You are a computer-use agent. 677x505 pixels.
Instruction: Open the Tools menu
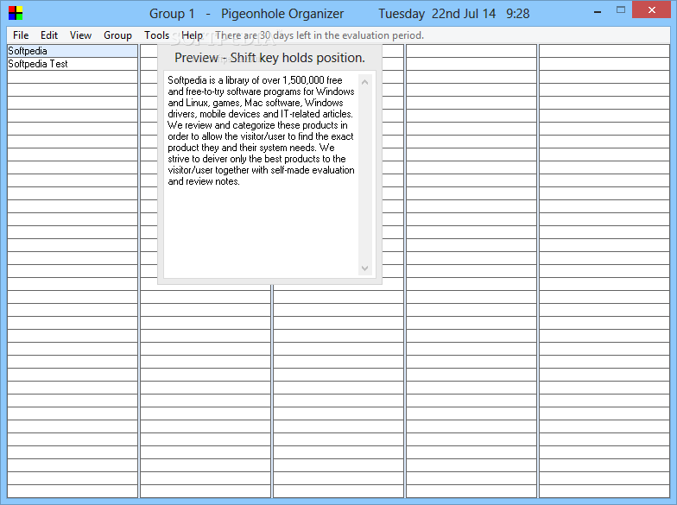click(156, 35)
